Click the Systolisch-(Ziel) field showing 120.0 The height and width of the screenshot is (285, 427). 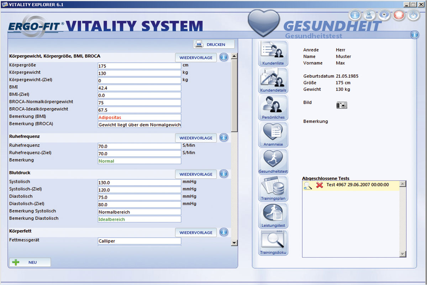click(x=139, y=190)
